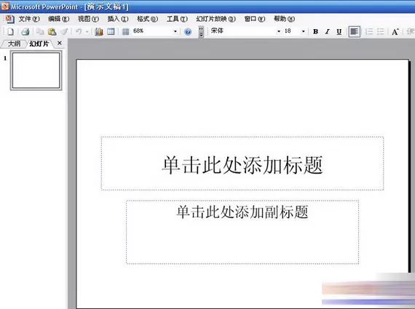Viewport: 415px width, 309px height.
Task: Click the Paste clipboard icon
Action: [x=52, y=32]
